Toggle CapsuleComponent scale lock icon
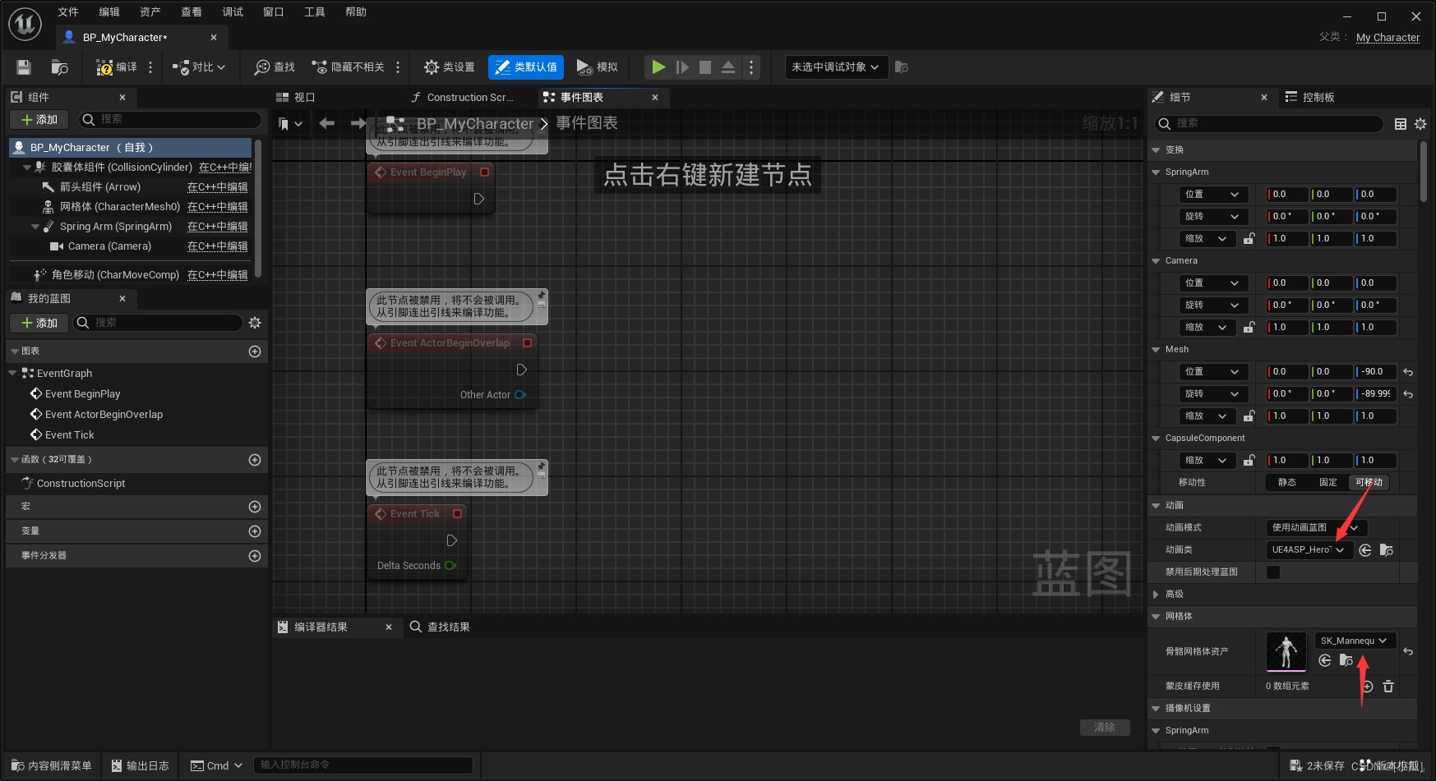This screenshot has height=781, width=1436. click(x=1249, y=460)
